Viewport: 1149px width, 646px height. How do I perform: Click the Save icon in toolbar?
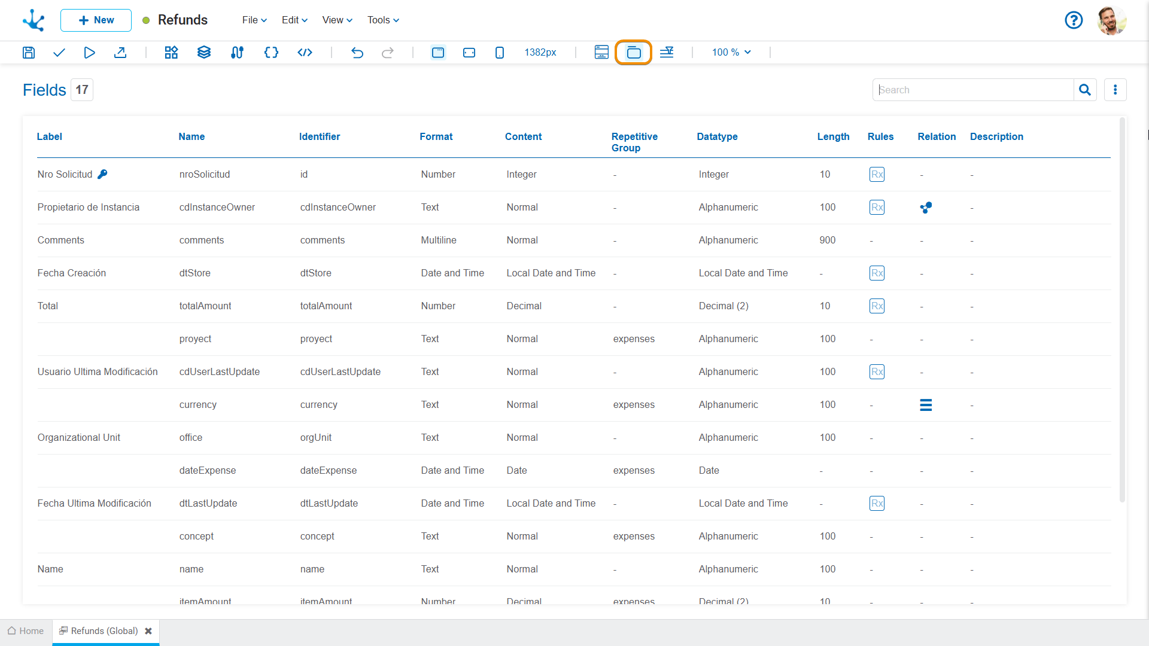28,53
